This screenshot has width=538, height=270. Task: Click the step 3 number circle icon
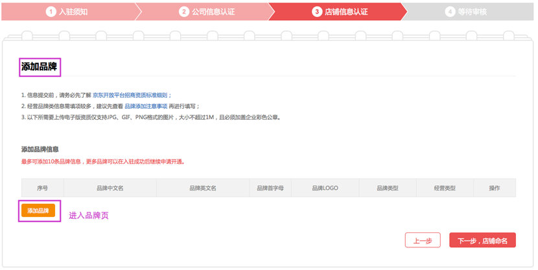(x=317, y=12)
